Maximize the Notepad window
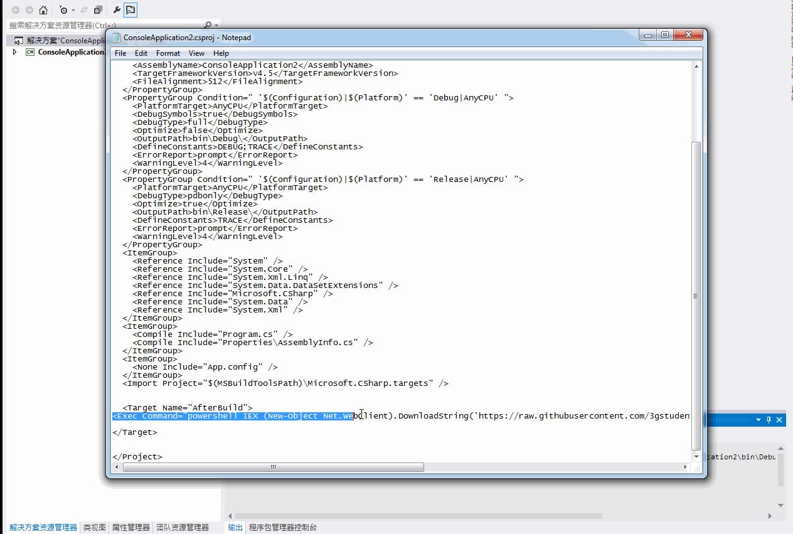This screenshot has width=793, height=534. [x=665, y=35]
